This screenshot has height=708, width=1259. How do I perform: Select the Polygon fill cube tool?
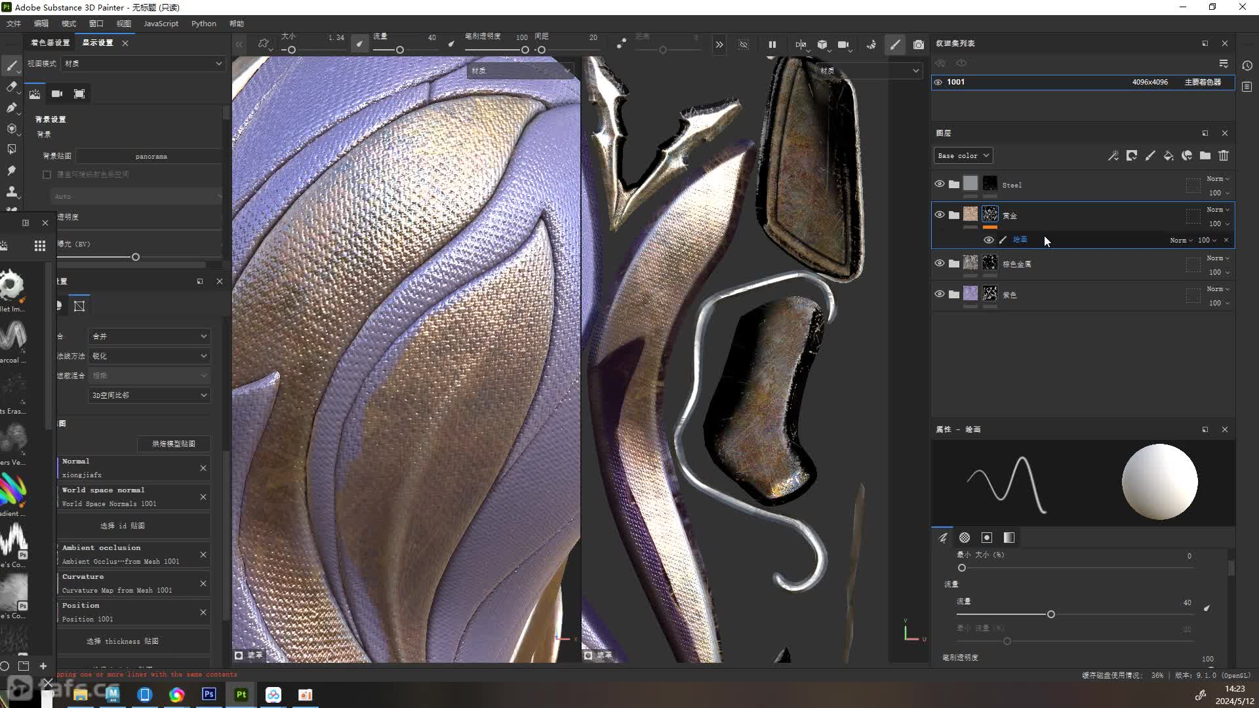click(x=11, y=128)
